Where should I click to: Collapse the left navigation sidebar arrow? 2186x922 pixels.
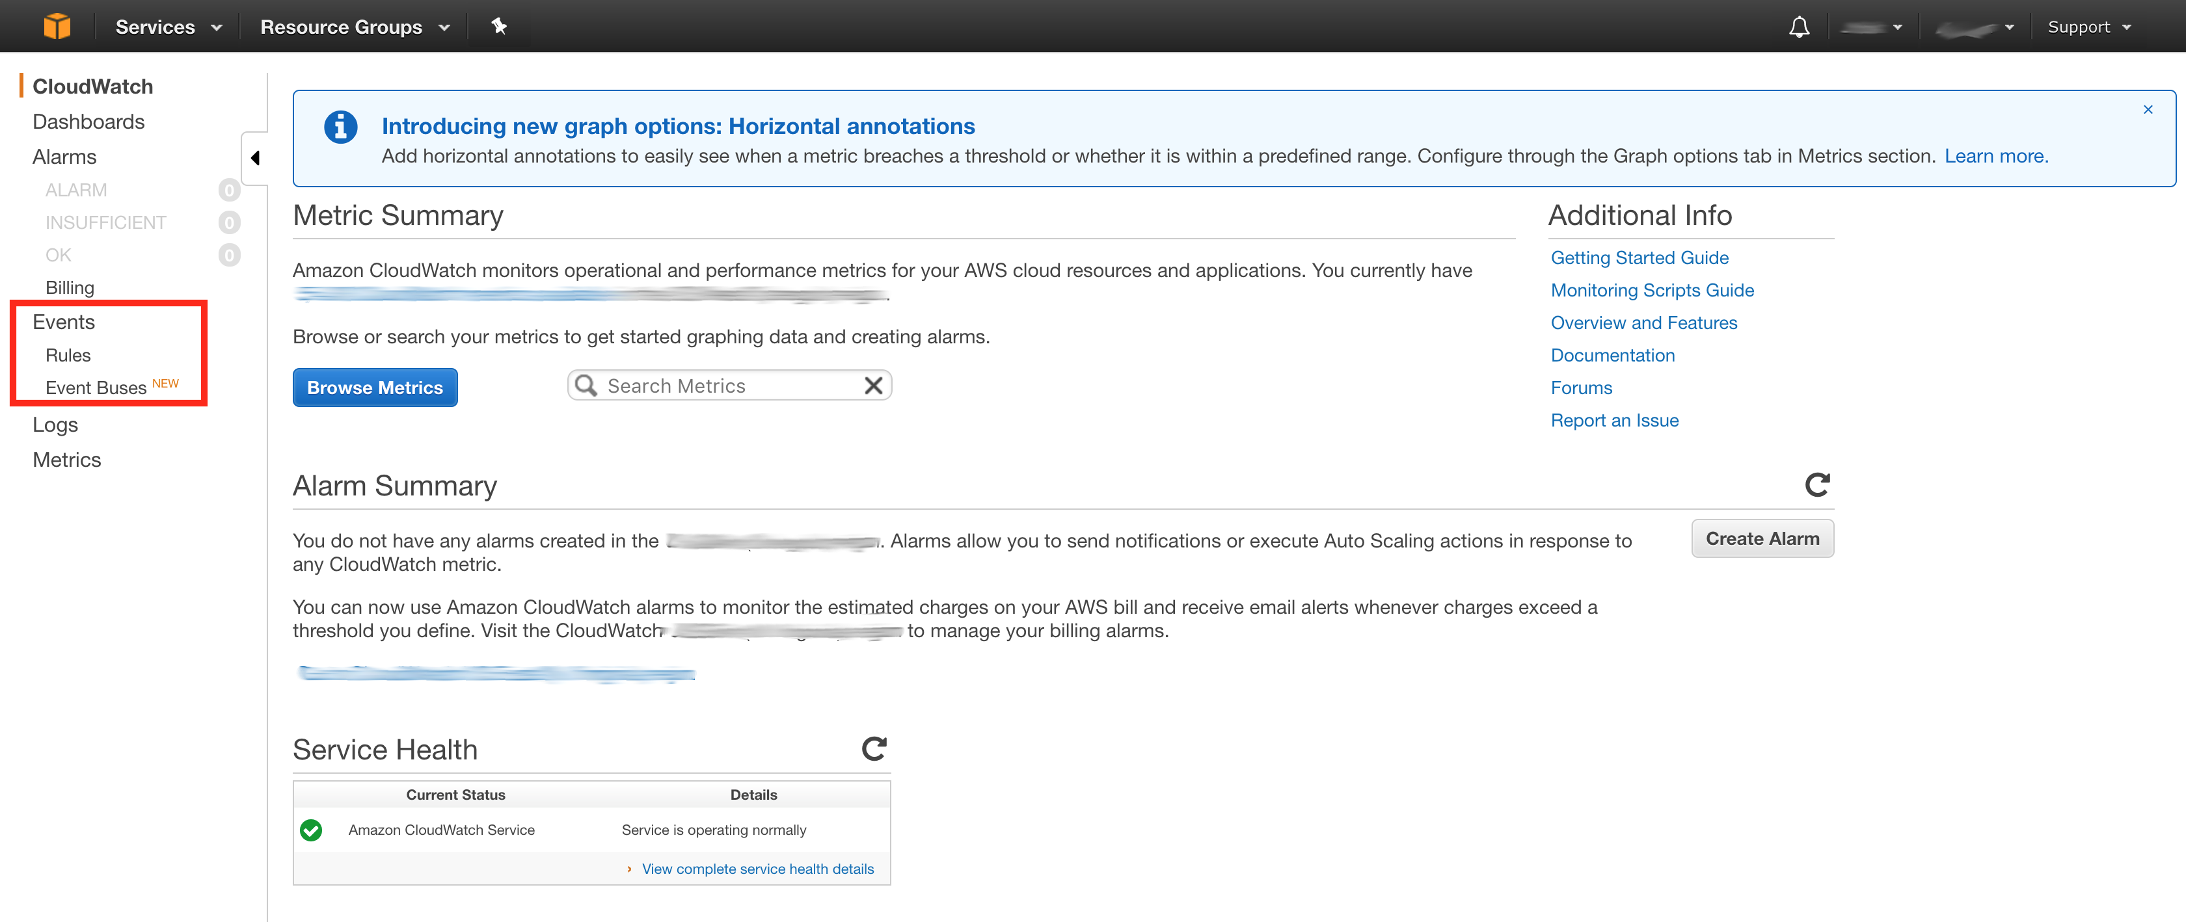click(x=254, y=158)
